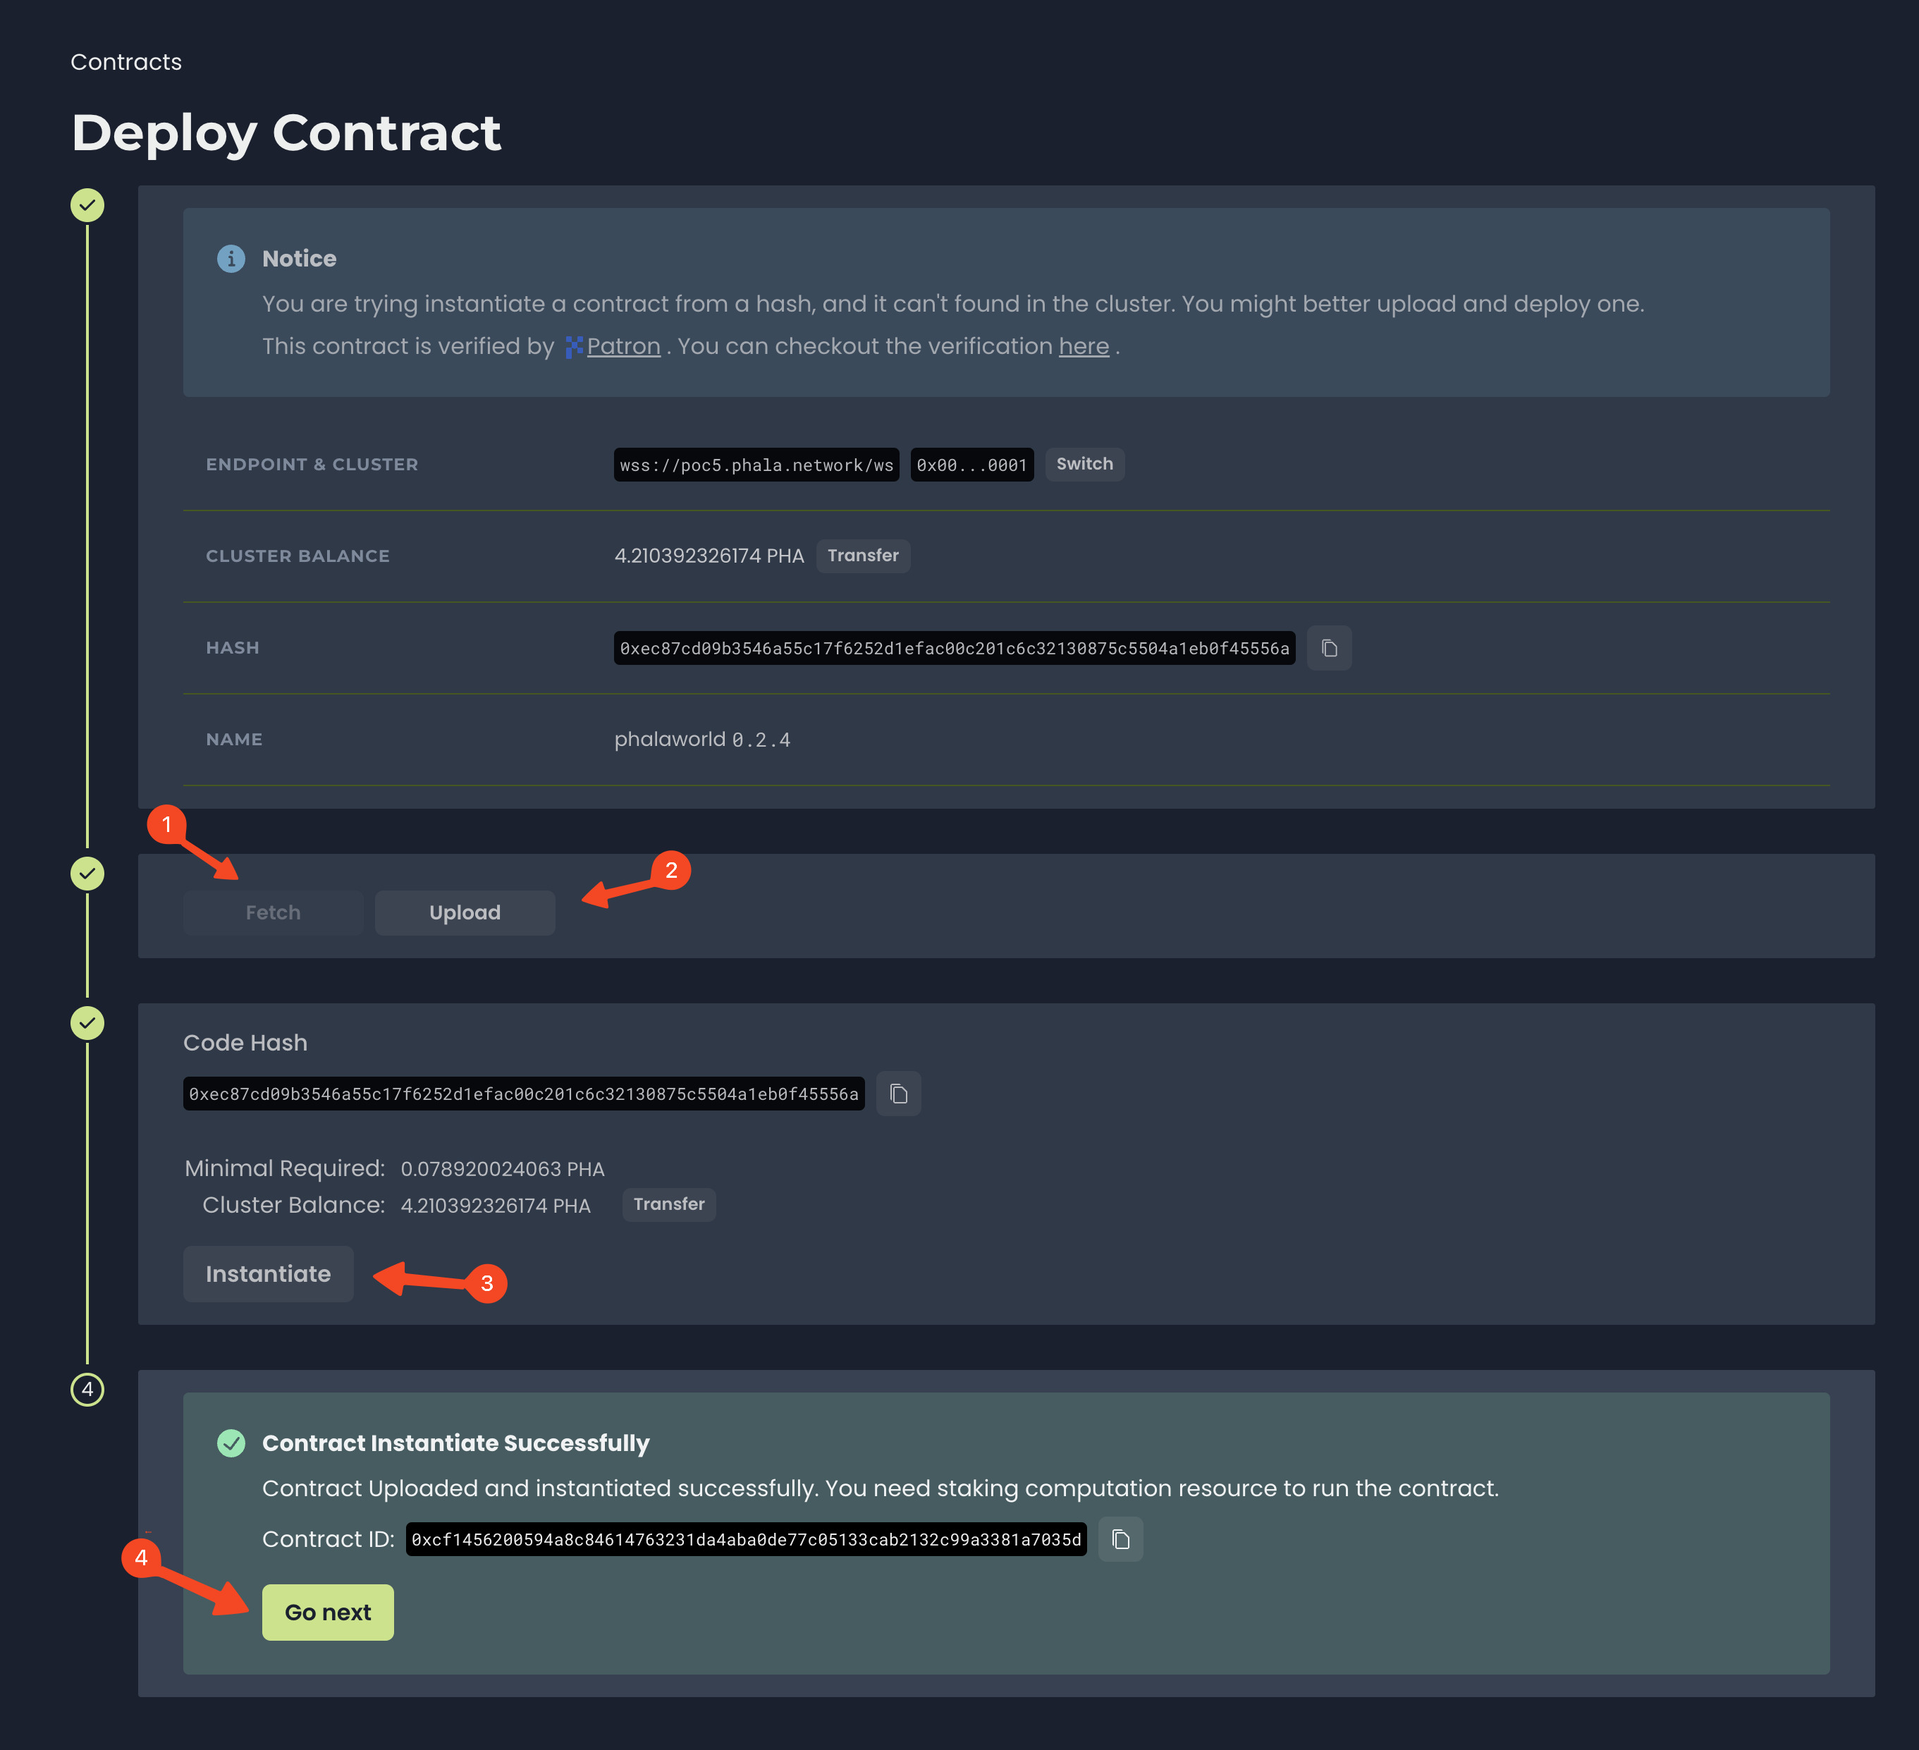Open the verification 'here' link

pyautogui.click(x=1084, y=347)
